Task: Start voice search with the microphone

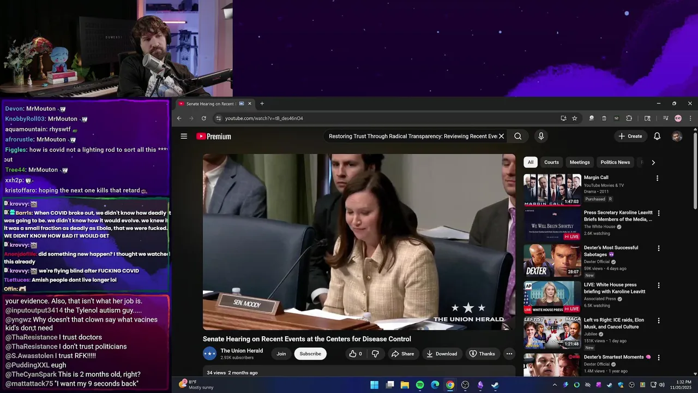Action: coord(541,136)
